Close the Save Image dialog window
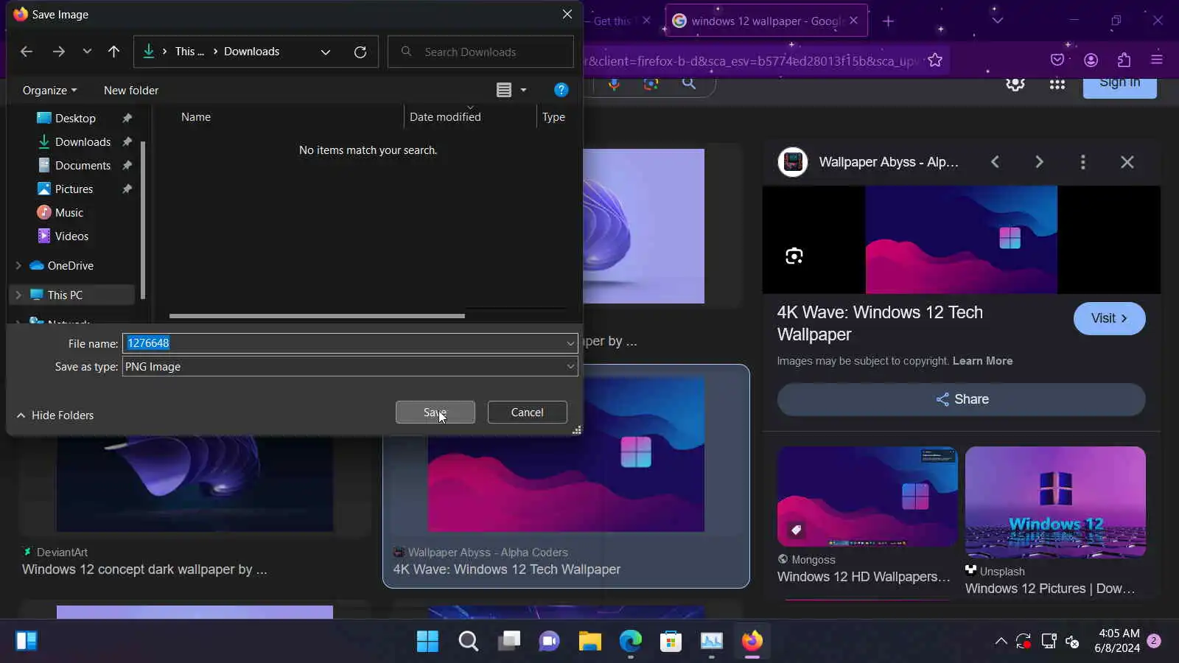 tap(567, 14)
